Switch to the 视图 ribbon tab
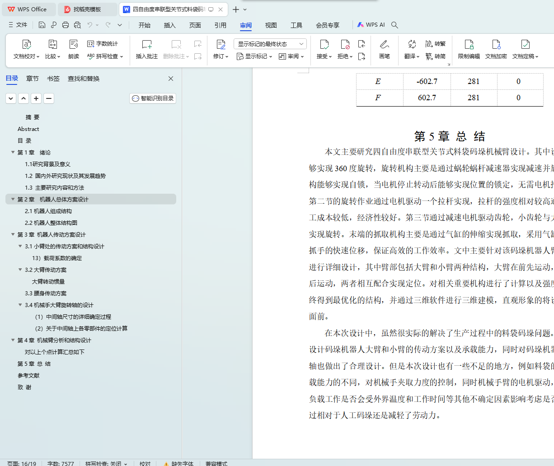Viewport: 554px width, 466px height. (271, 25)
